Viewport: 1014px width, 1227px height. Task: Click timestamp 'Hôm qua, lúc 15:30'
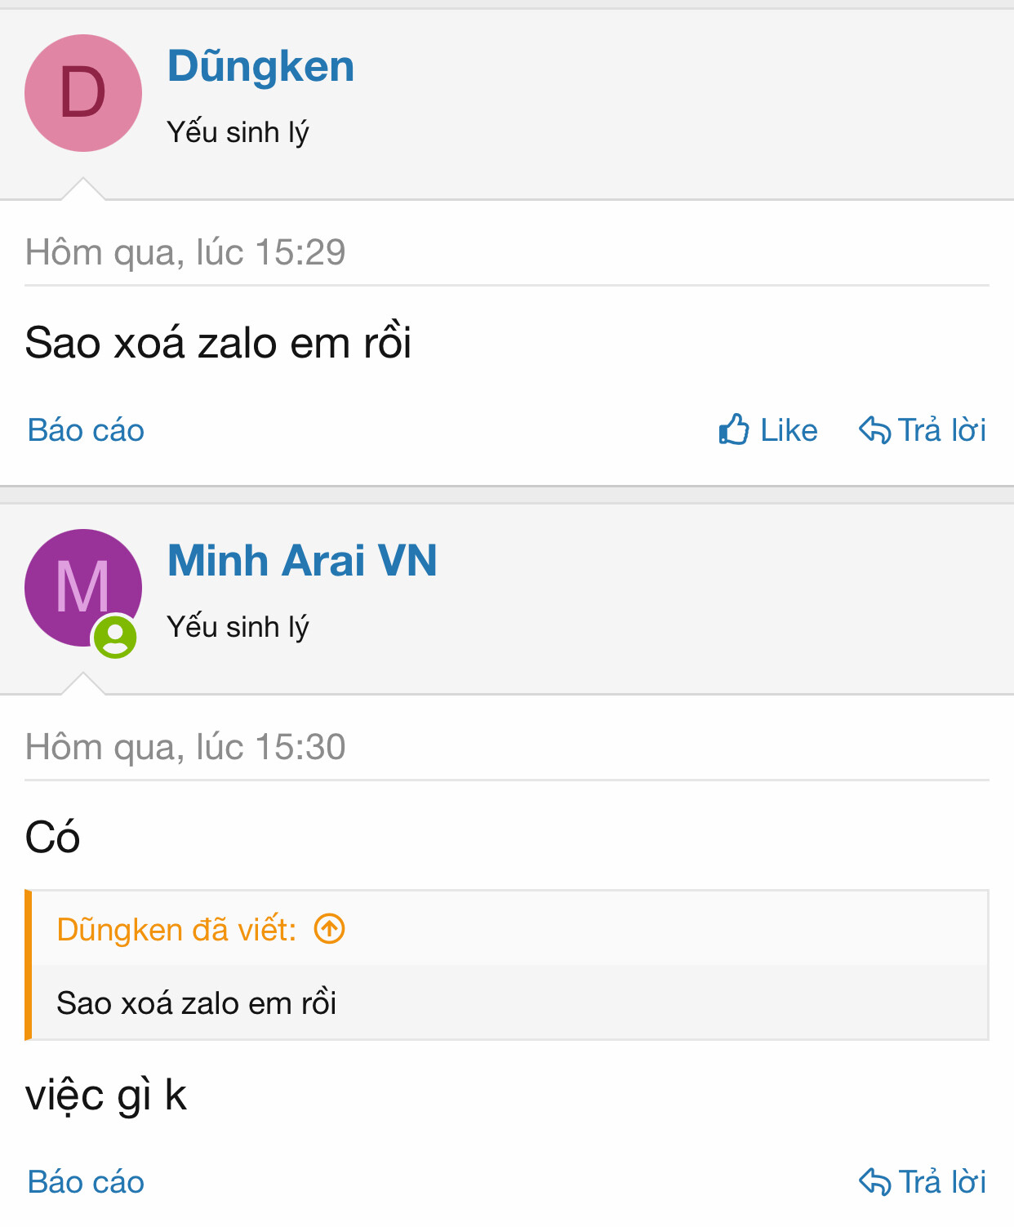(185, 747)
